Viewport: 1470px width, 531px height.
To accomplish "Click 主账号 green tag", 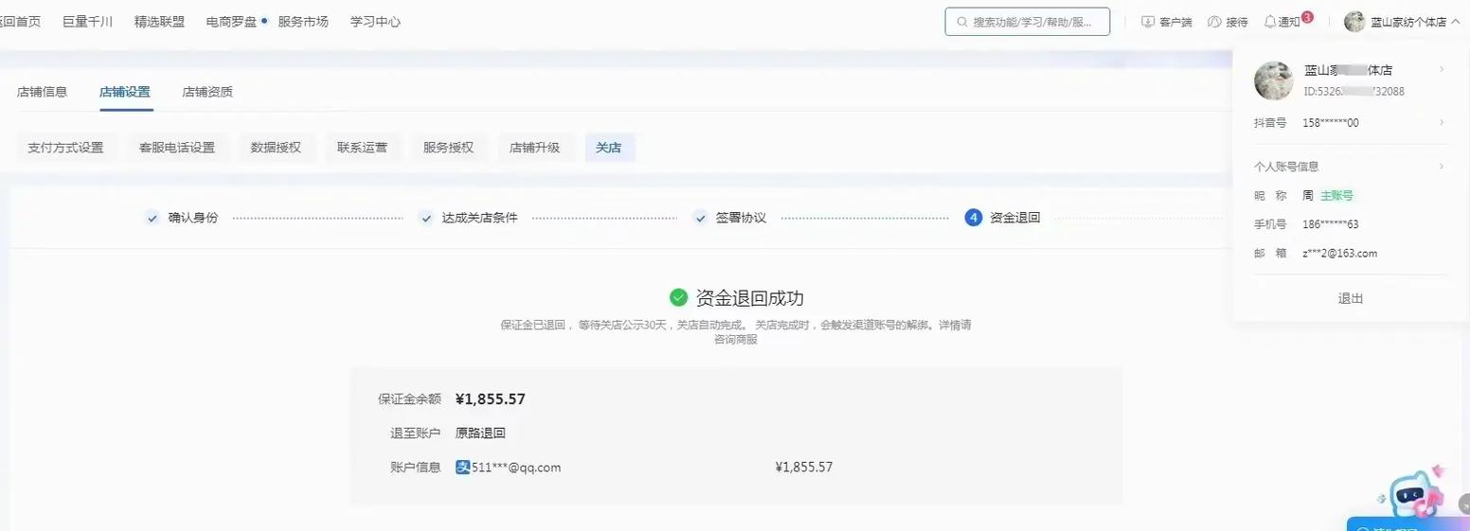I will pyautogui.click(x=1337, y=196).
